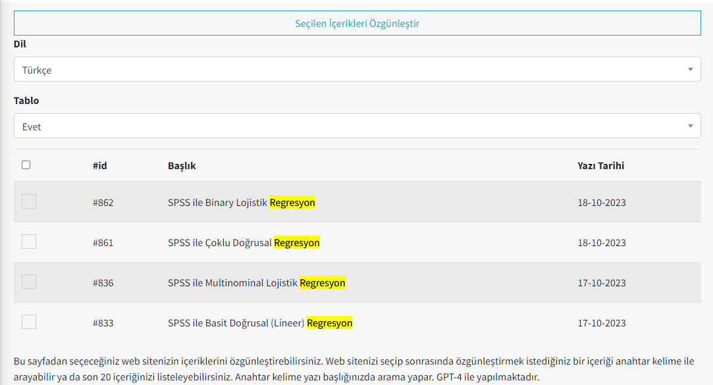The width and height of the screenshot is (713, 385).
Task: Click the id cell #833
Action: point(103,323)
